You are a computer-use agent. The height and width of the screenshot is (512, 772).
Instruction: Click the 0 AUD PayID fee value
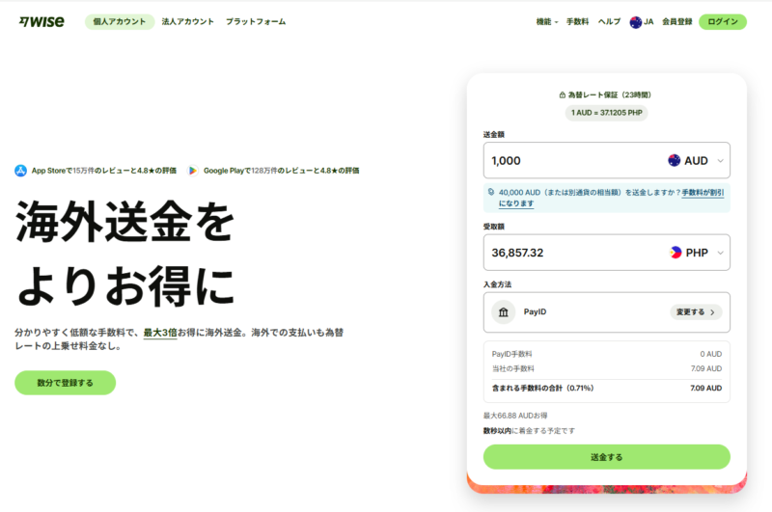tap(711, 354)
